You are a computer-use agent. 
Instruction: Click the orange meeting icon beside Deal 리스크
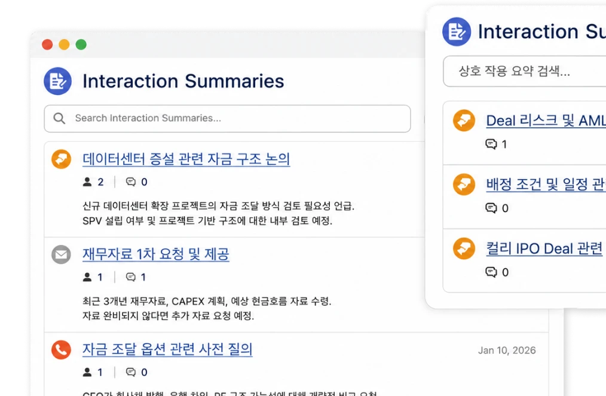click(464, 121)
